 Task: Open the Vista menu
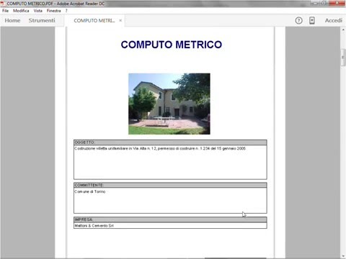(38, 11)
